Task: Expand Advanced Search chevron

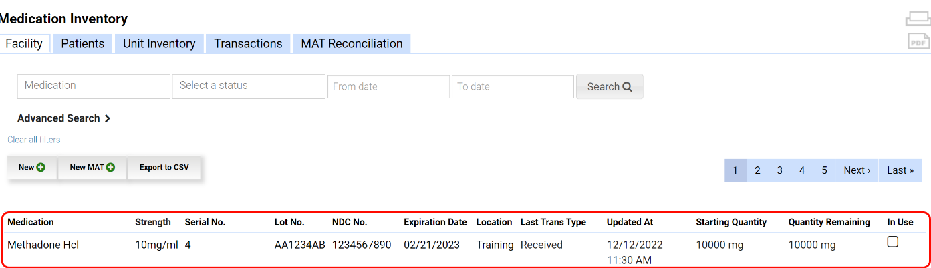Action: 108,118
